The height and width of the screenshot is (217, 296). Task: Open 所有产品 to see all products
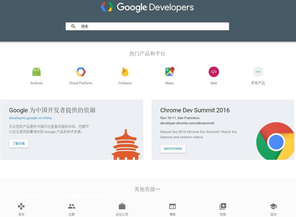tap(258, 71)
